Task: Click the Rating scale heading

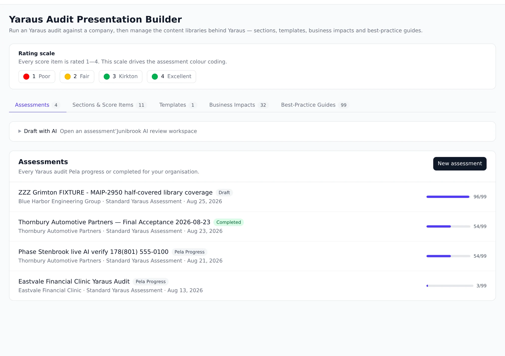Action: [37, 53]
